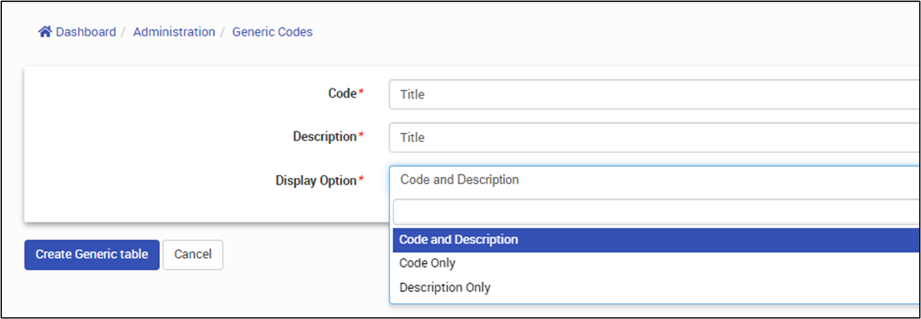Click the Cancel button
The image size is (921, 319).
coord(193,254)
